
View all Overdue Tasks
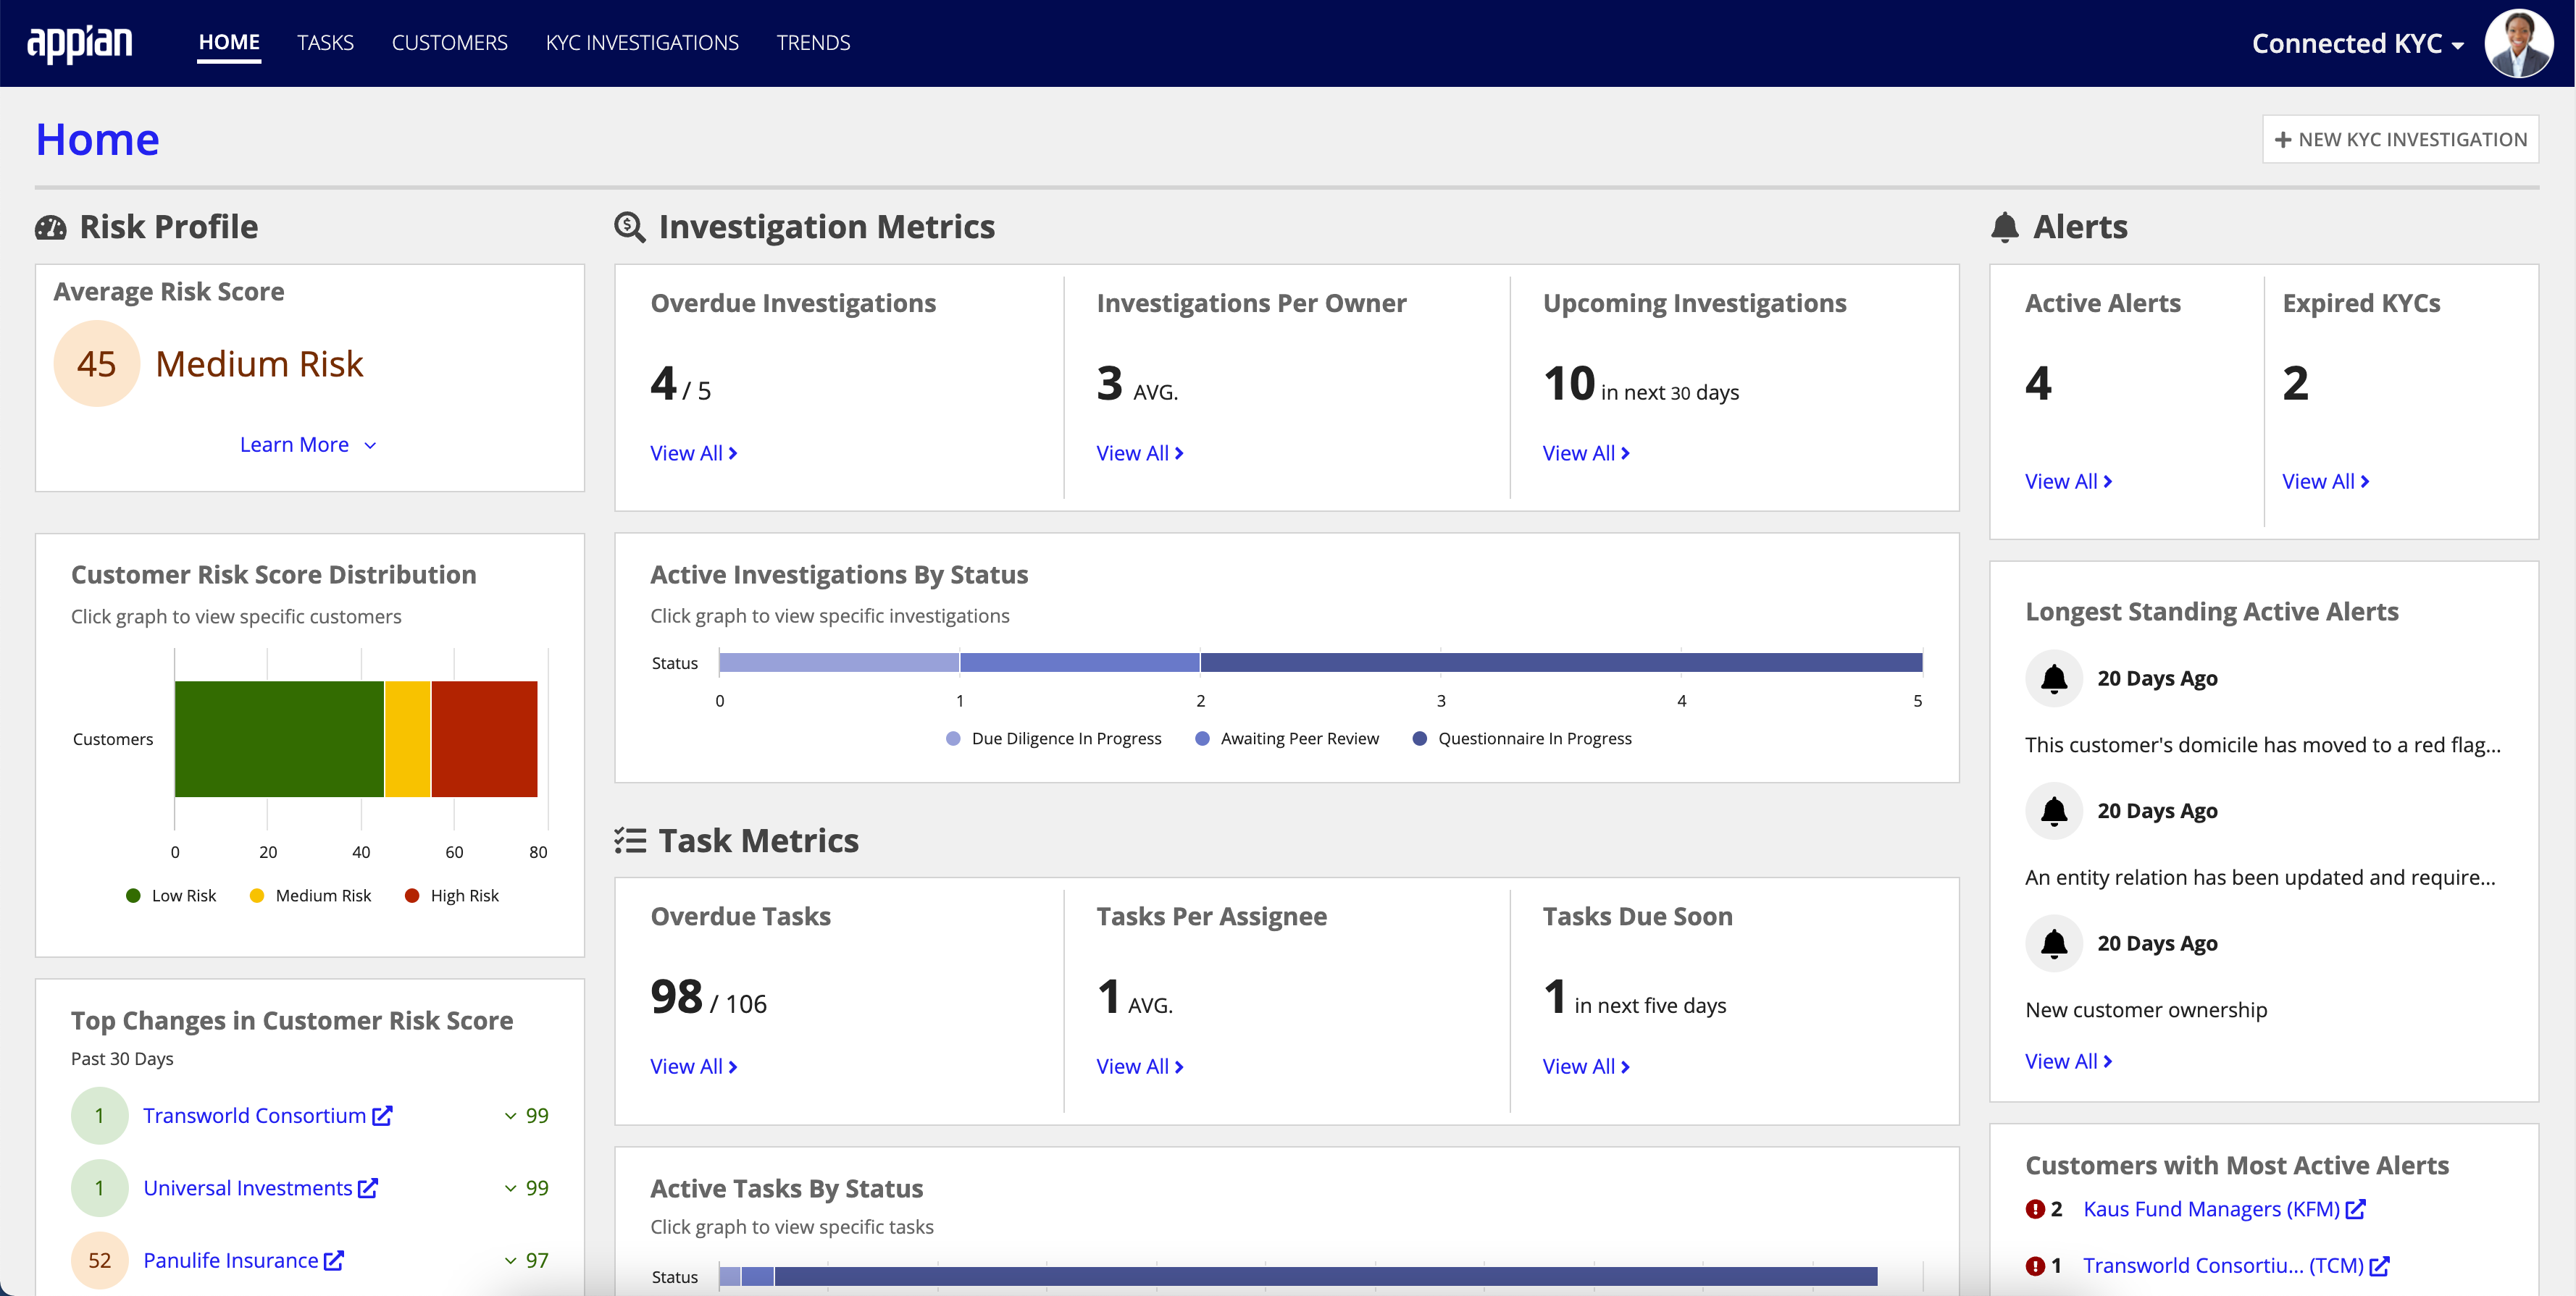tap(694, 1067)
